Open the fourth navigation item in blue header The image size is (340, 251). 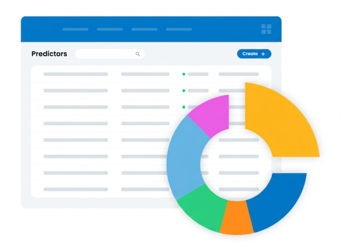(x=179, y=29)
